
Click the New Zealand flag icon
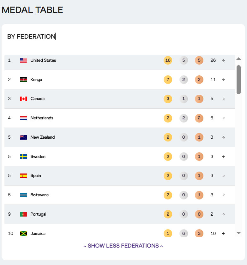(23, 137)
